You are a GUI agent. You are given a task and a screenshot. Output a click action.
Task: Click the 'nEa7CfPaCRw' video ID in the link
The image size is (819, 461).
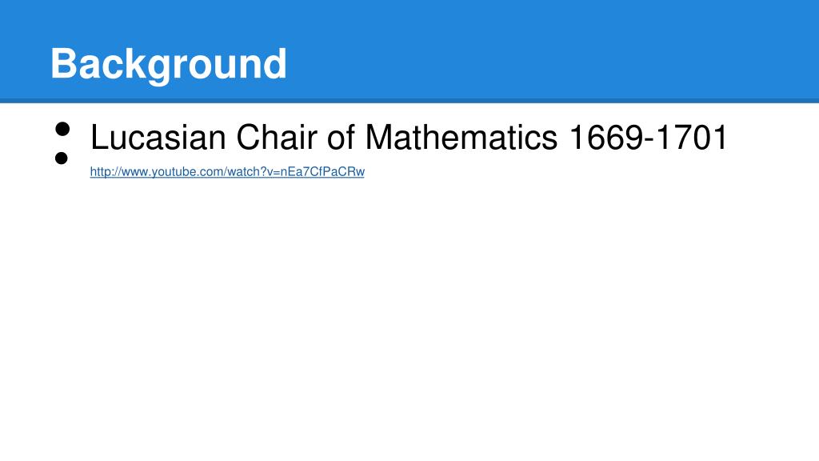point(323,172)
